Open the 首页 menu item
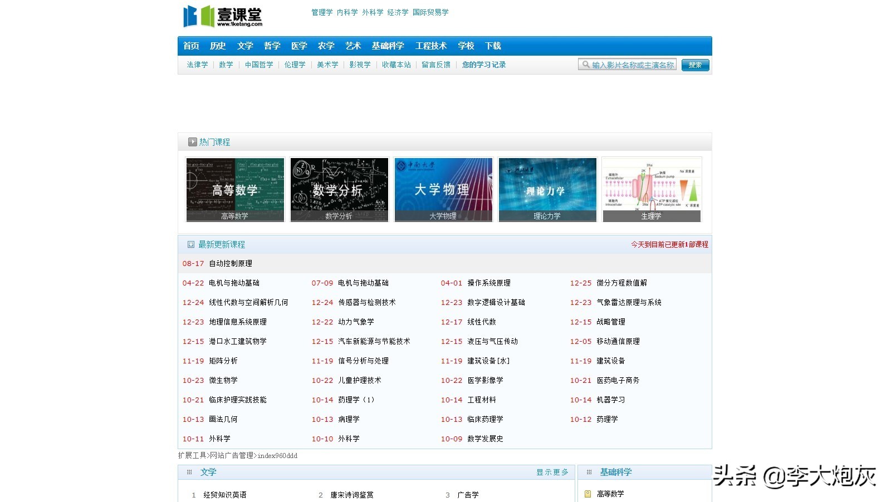The height and width of the screenshot is (502, 891). pos(191,46)
